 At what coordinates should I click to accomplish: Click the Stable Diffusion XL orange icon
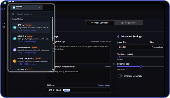[15, 61]
